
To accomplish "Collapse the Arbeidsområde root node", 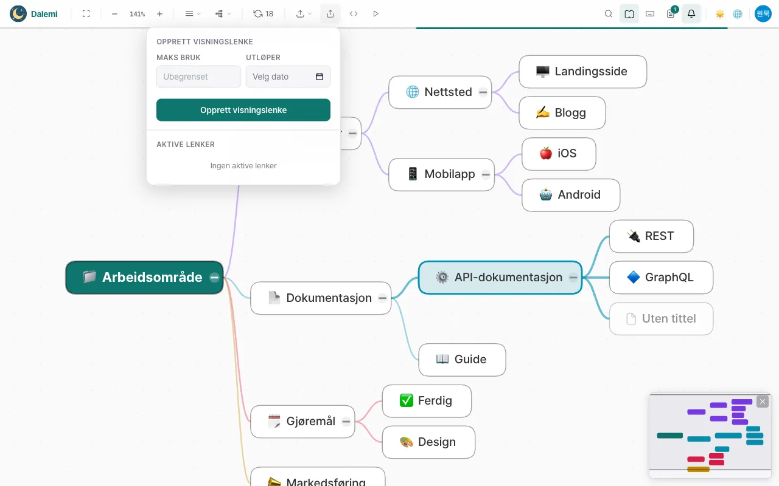I will pyautogui.click(x=214, y=277).
